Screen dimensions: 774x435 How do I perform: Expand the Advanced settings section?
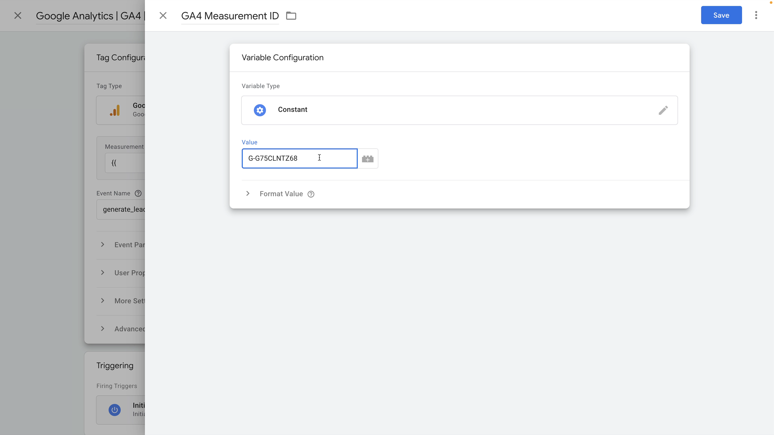[x=103, y=328]
